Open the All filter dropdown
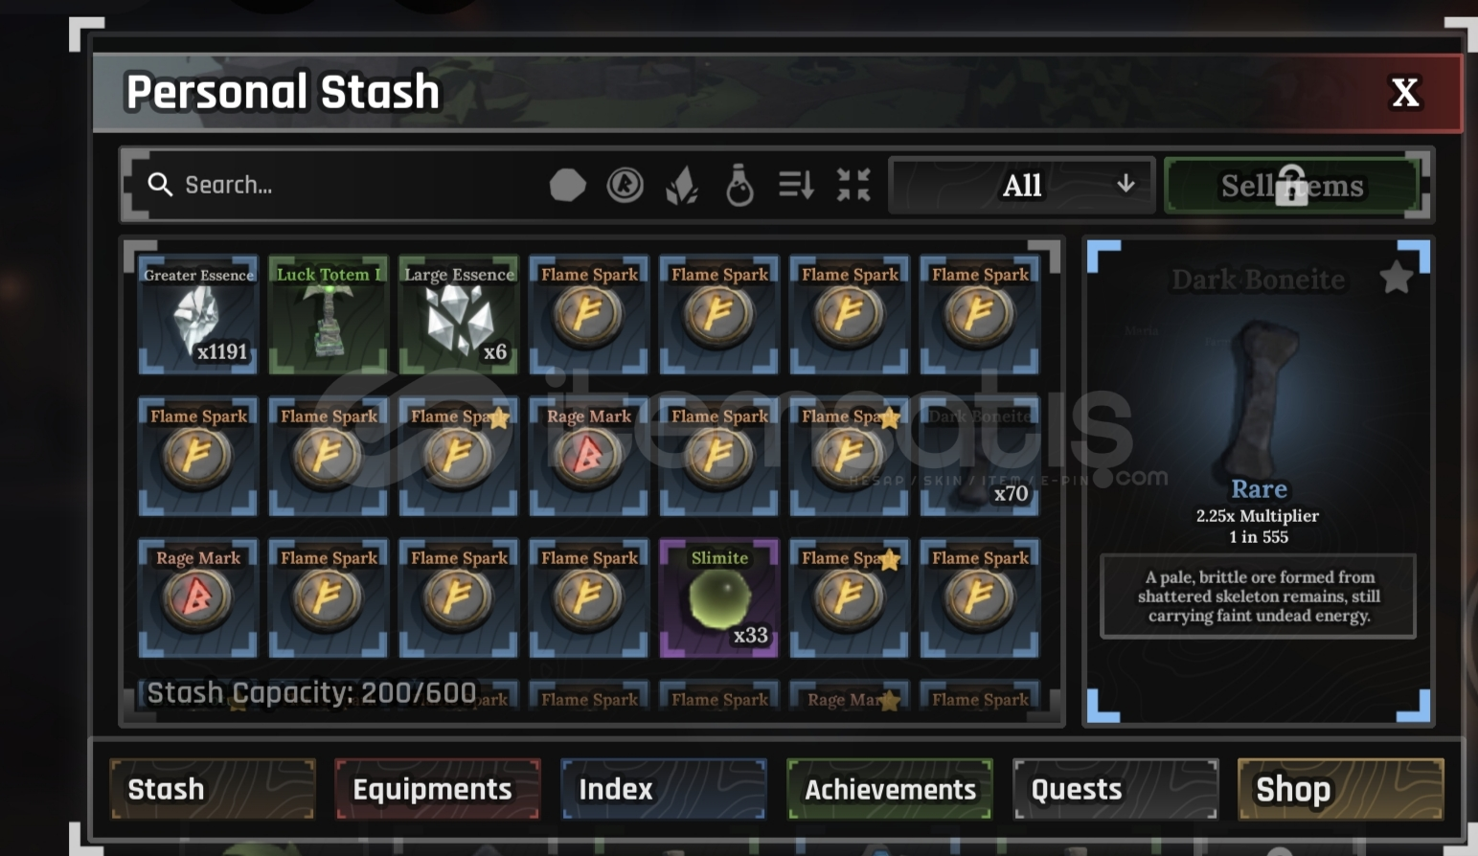The height and width of the screenshot is (856, 1478). [x=1022, y=185]
